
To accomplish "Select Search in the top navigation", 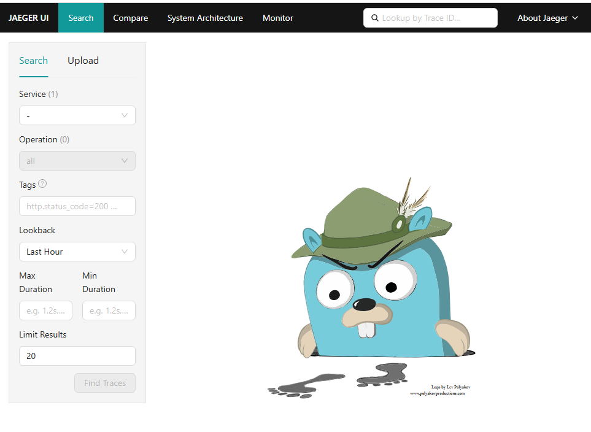I will point(81,18).
